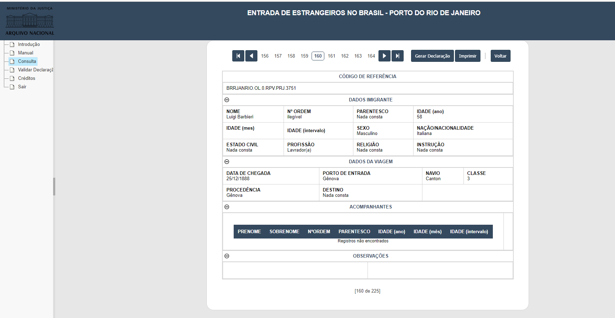Click the age value 58

420,117
